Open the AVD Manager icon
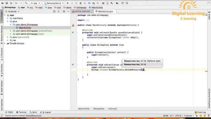The height and width of the screenshot is (119, 211). point(107,3)
